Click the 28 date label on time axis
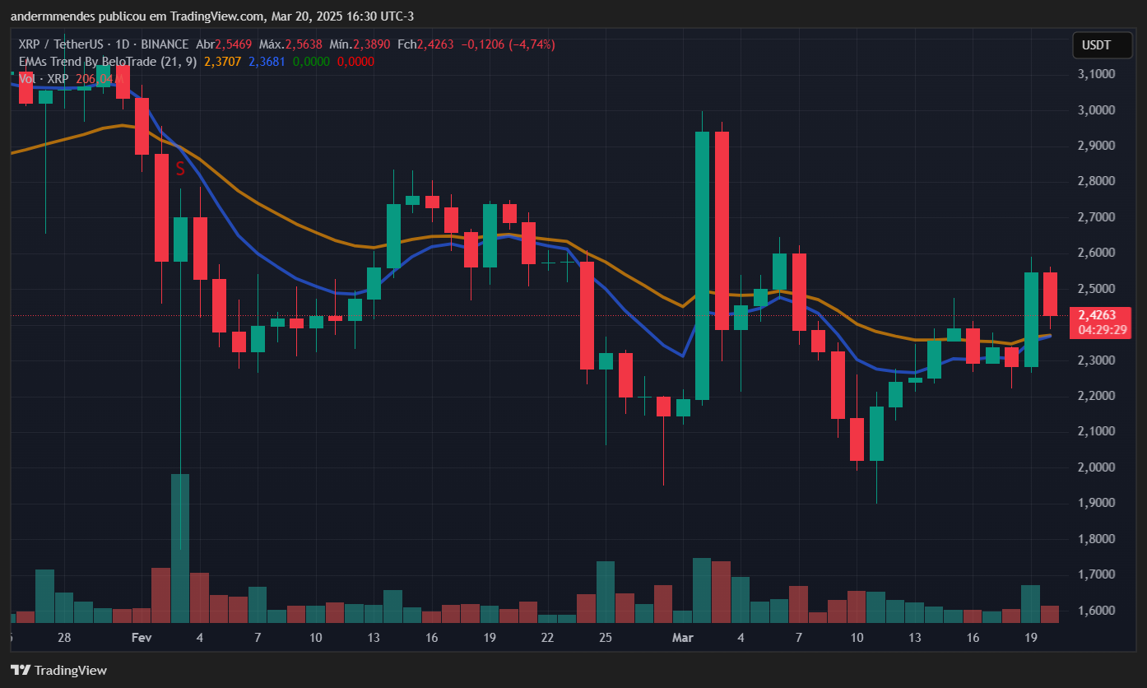The width and height of the screenshot is (1147, 688). pyautogui.click(x=65, y=638)
